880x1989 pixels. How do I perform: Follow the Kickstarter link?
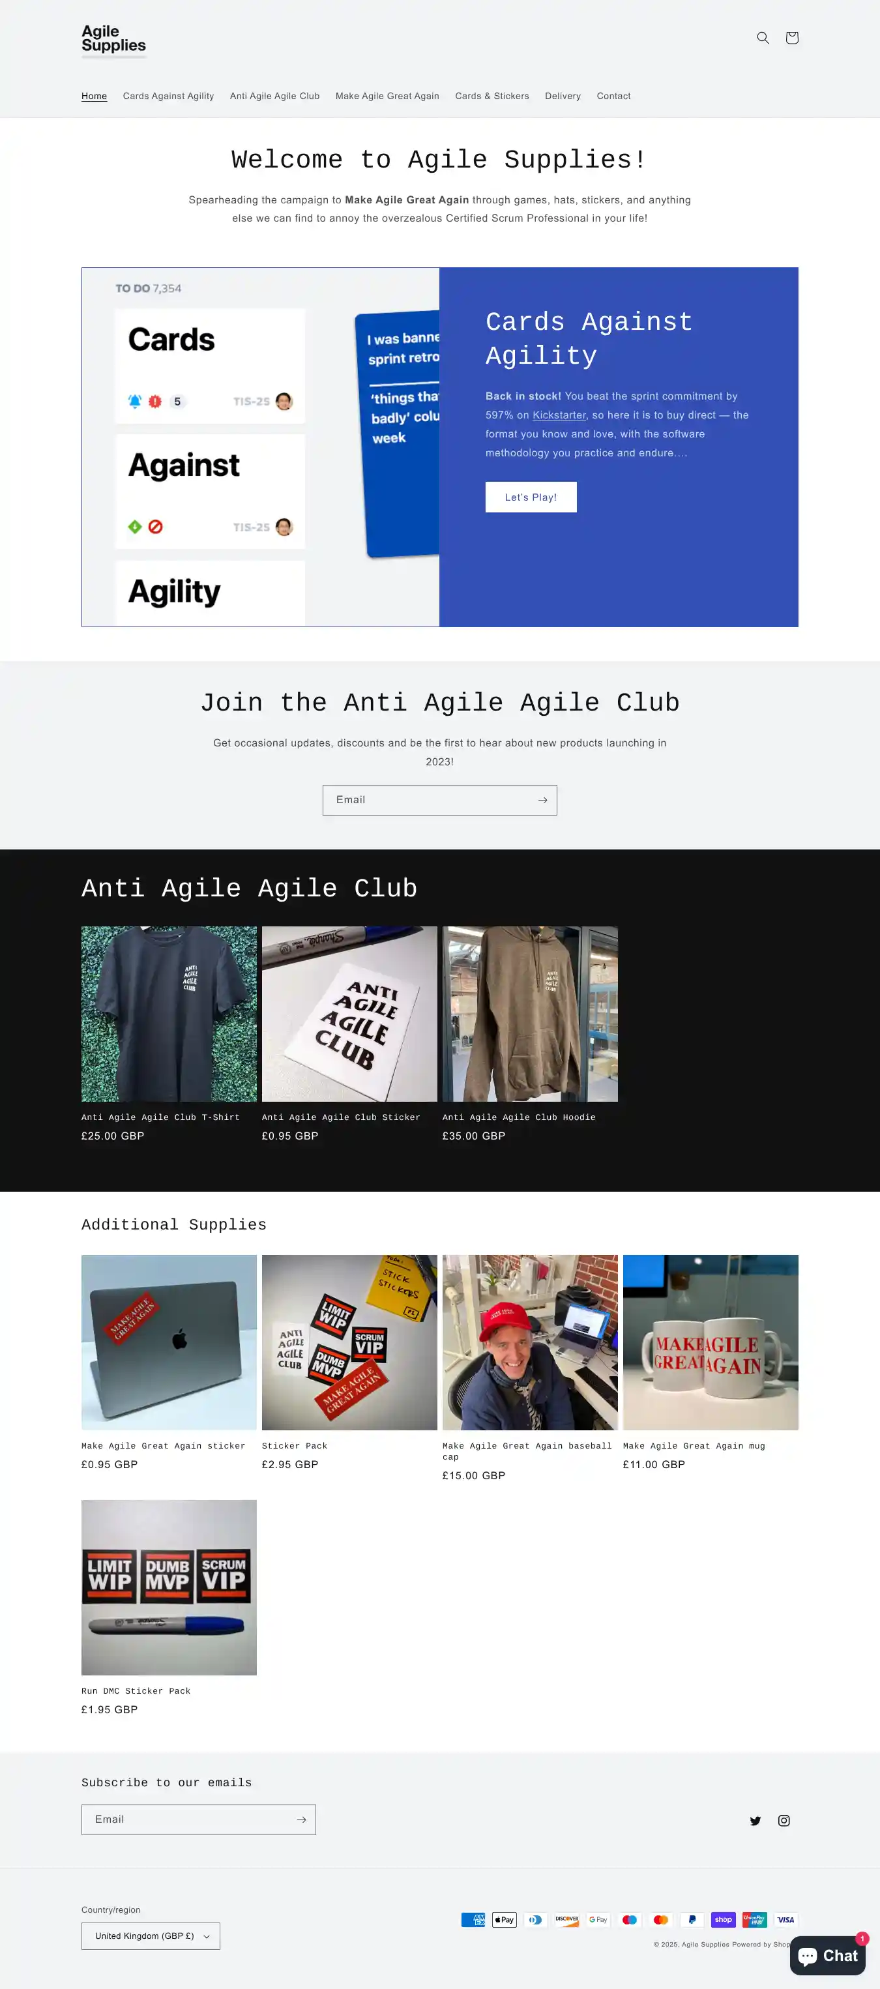tap(559, 415)
